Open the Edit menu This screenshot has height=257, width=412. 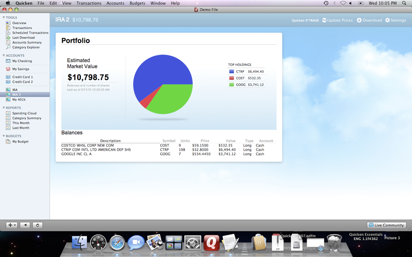click(53, 3)
